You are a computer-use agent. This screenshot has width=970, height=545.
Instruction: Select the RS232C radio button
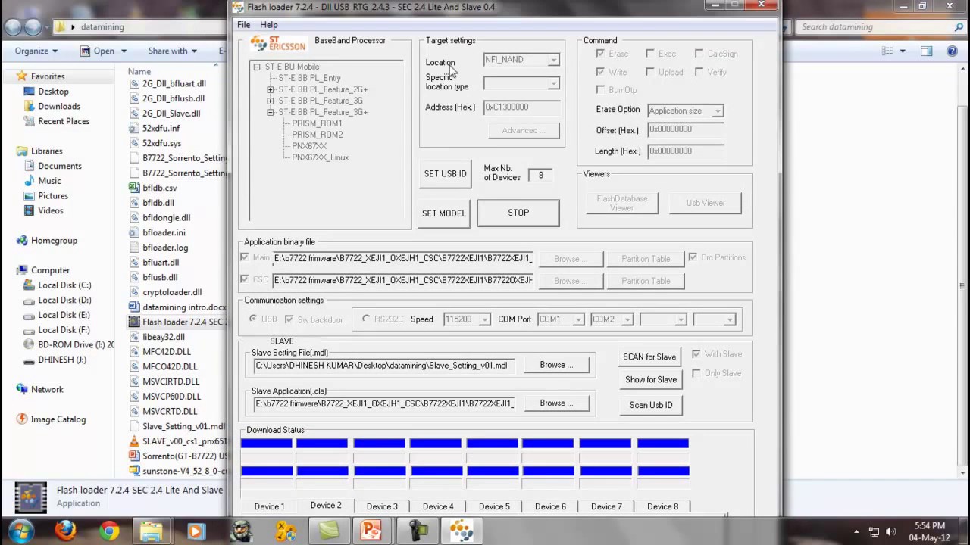[x=367, y=319]
